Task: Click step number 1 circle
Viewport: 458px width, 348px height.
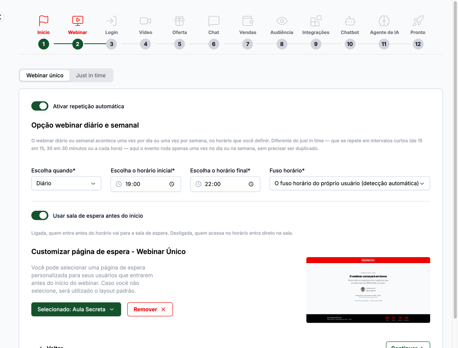Action: pos(44,44)
